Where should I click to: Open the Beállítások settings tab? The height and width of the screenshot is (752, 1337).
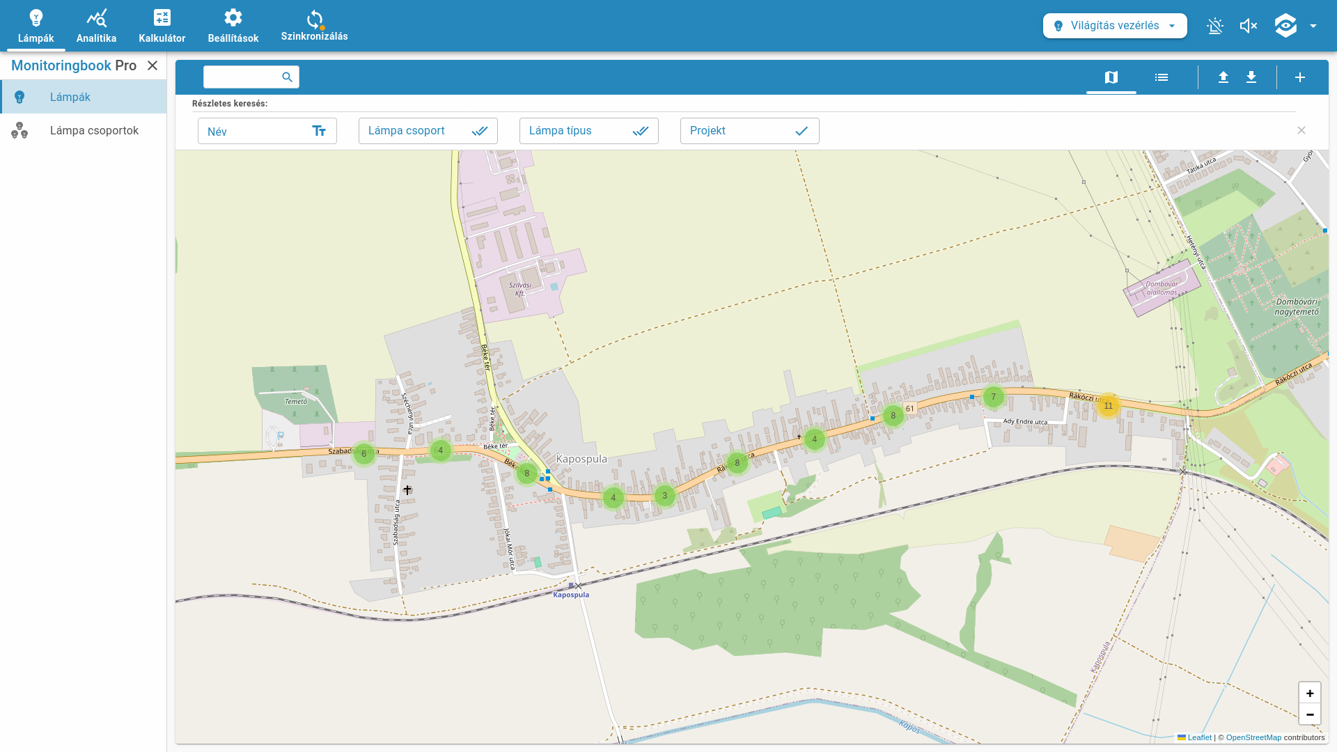tap(233, 26)
